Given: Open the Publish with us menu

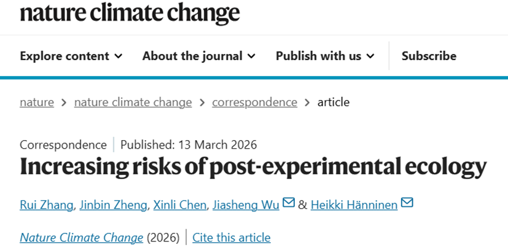Looking at the screenshot, I should [x=318, y=56].
